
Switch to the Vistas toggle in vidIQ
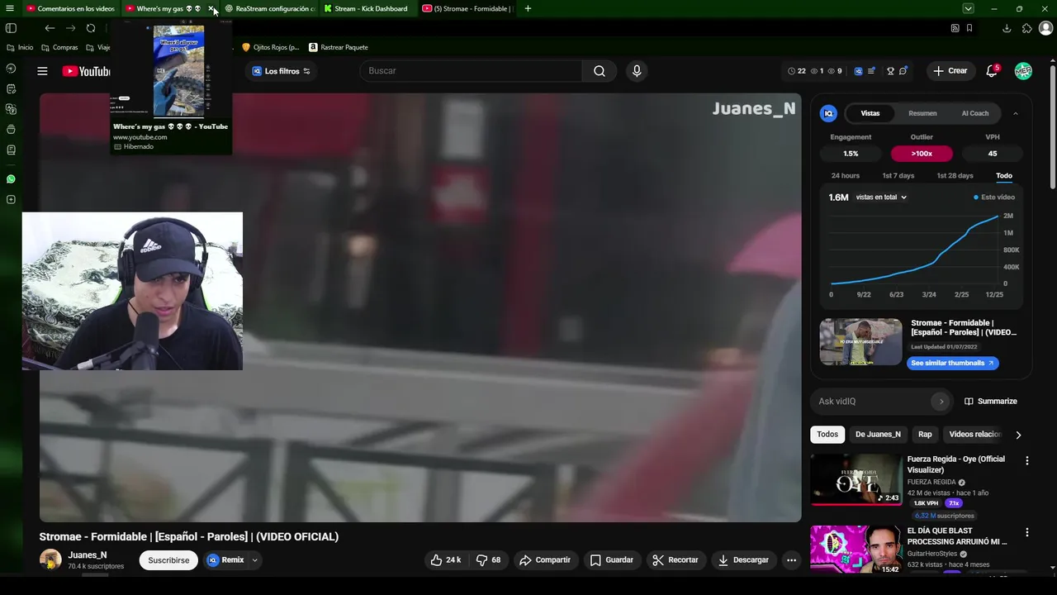(870, 113)
